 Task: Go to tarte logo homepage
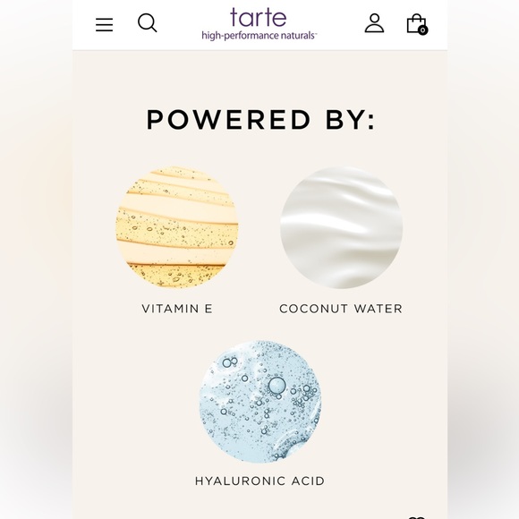click(259, 18)
